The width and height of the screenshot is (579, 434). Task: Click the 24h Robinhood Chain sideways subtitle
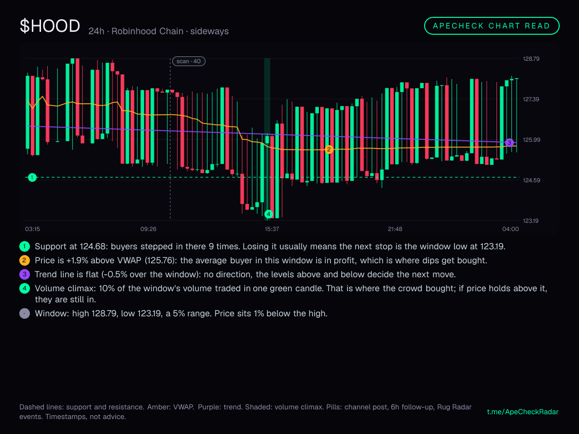[159, 31]
